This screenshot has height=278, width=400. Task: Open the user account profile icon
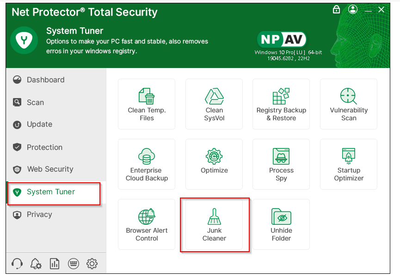pos(353,10)
